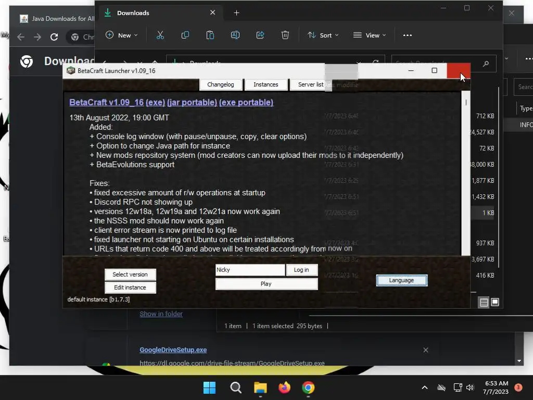Switch to large thumbnails view icon
Image resolution: width=533 pixels, height=400 pixels.
495,302
